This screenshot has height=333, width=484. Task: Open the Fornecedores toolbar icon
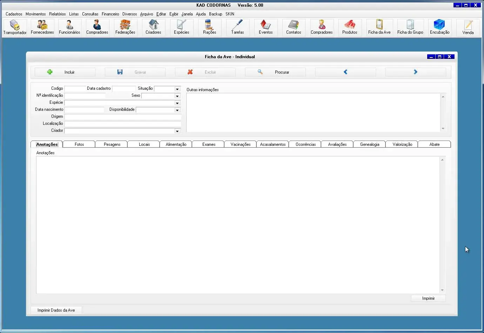42,27
